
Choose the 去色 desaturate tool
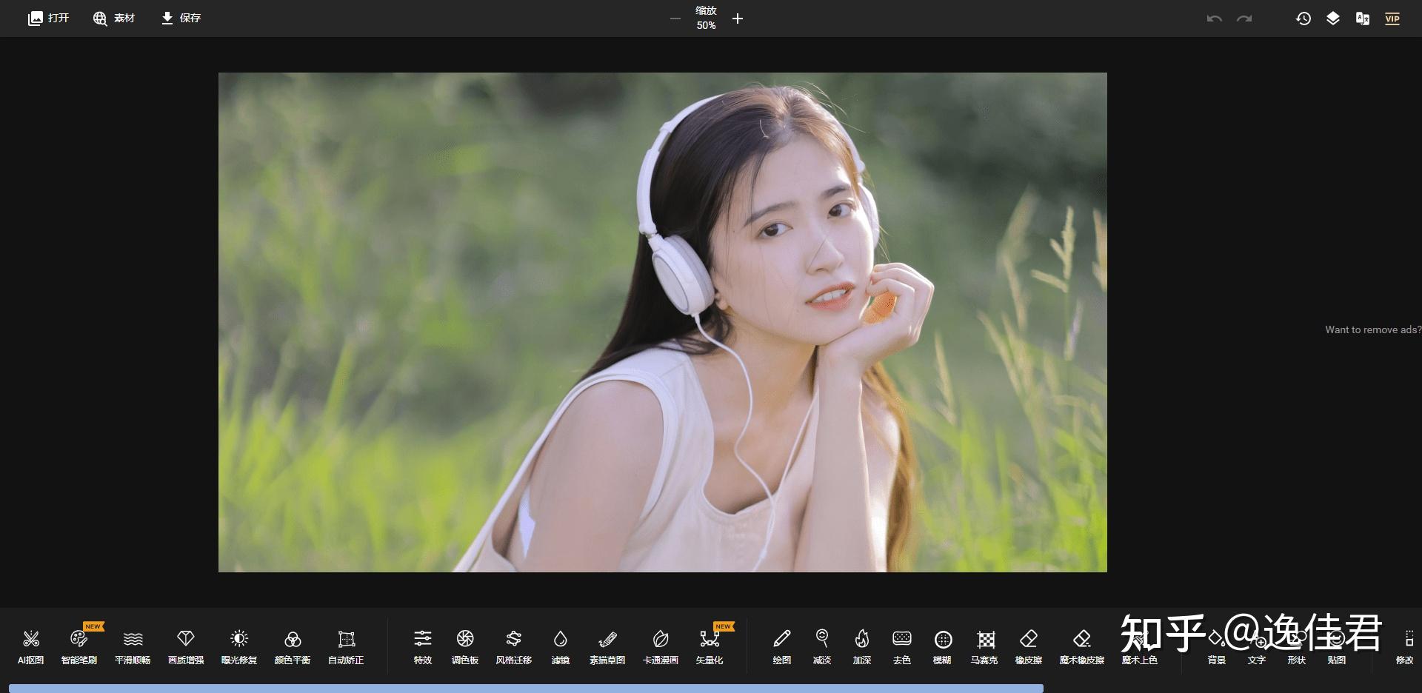pyautogui.click(x=902, y=646)
